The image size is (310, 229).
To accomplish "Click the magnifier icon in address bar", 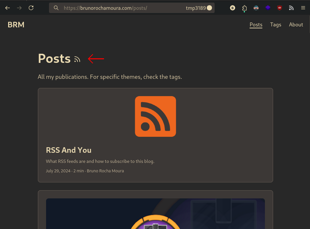I will point(56,8).
